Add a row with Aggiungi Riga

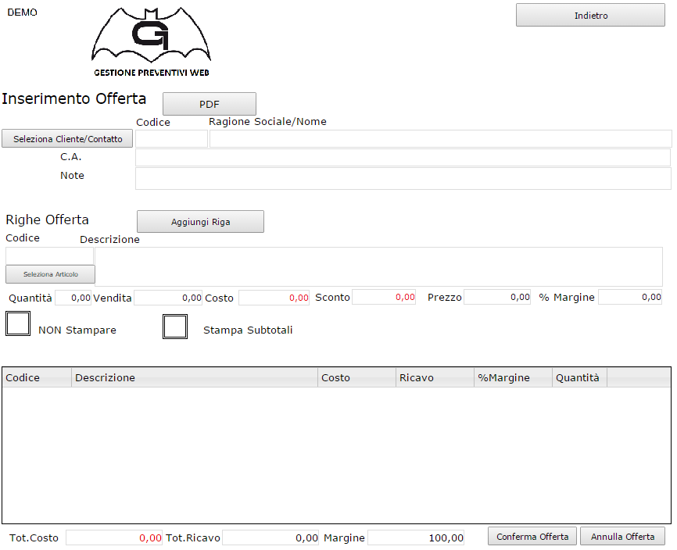click(200, 222)
